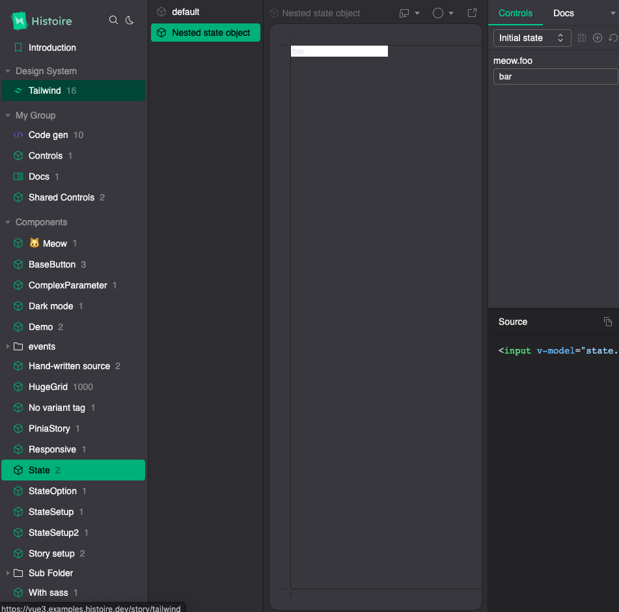Viewport: 619px width, 612px height.
Task: Open the Initial state preset dropdown
Action: click(532, 38)
